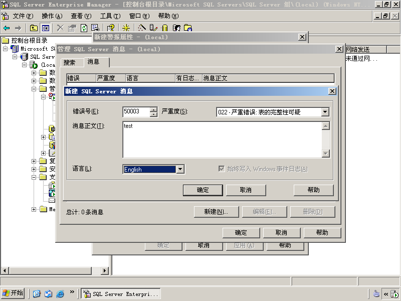Collapse the SQL Server Group tree node
This screenshot has height=301, width=401.
pos(15,57)
